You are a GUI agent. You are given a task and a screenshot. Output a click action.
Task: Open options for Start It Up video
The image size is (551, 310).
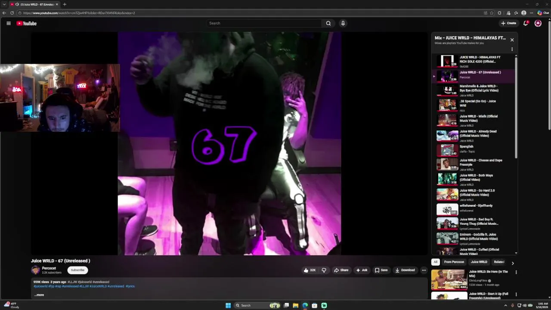516,294
